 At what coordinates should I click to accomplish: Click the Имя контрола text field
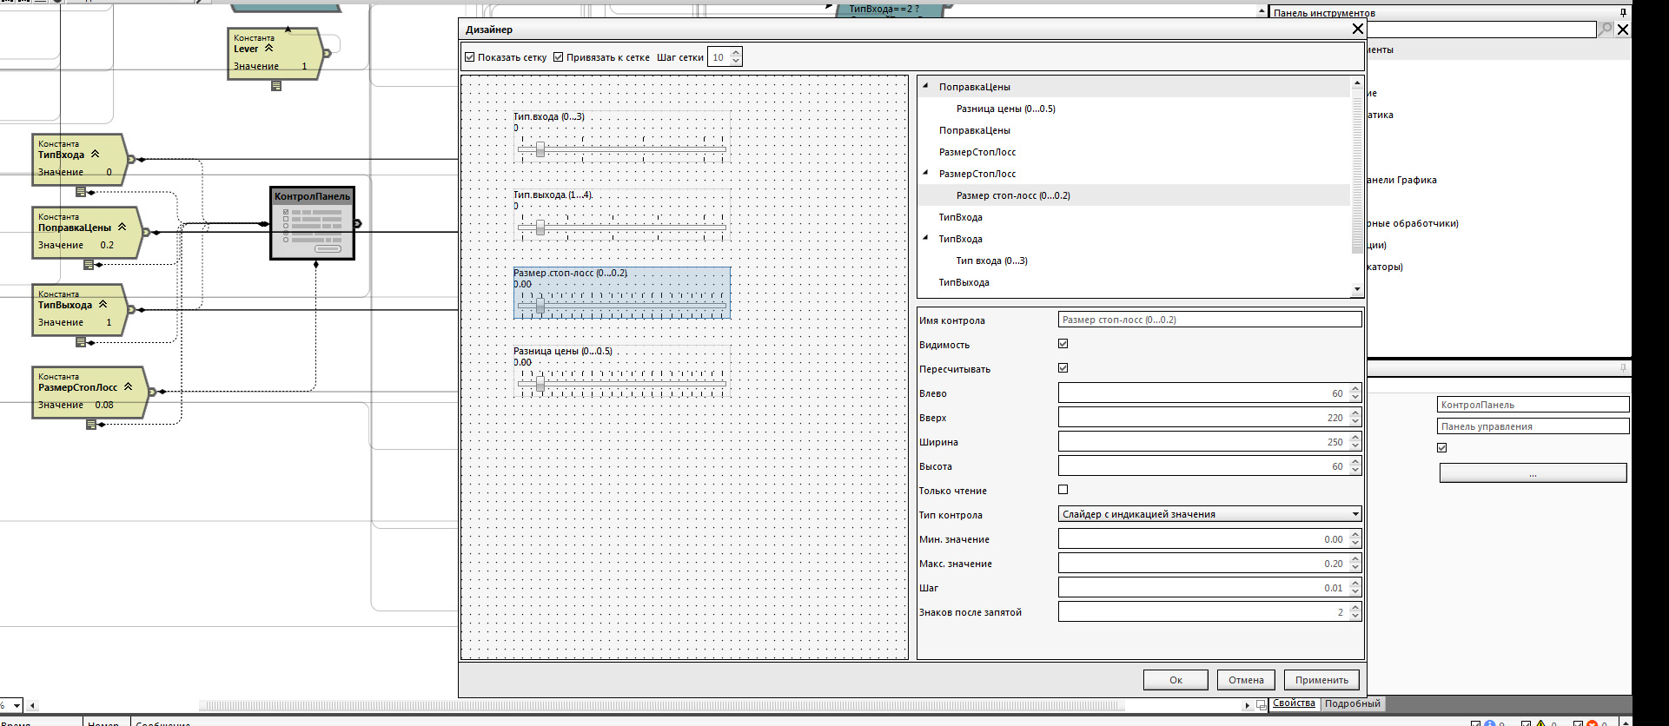1209,320
